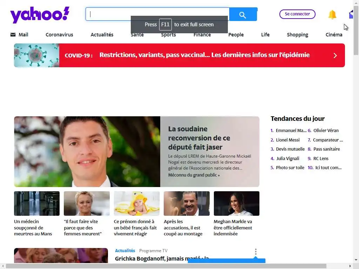Image resolution: width=359 pixels, height=269 pixels.
Task: Open thumbnail for 'coupé au montage' story
Action: [187, 204]
